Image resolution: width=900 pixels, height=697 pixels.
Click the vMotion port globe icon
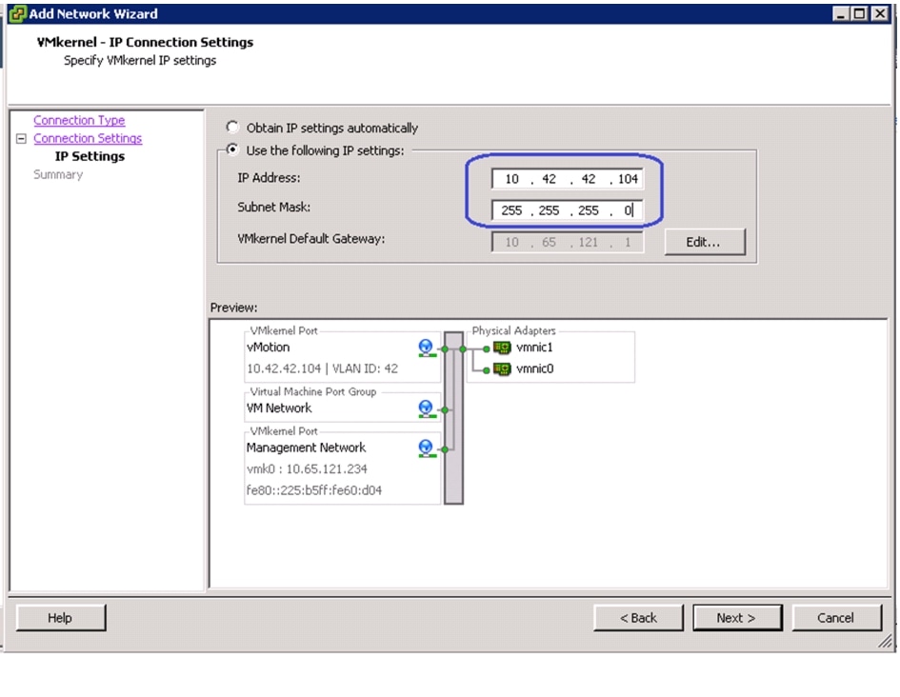click(426, 348)
